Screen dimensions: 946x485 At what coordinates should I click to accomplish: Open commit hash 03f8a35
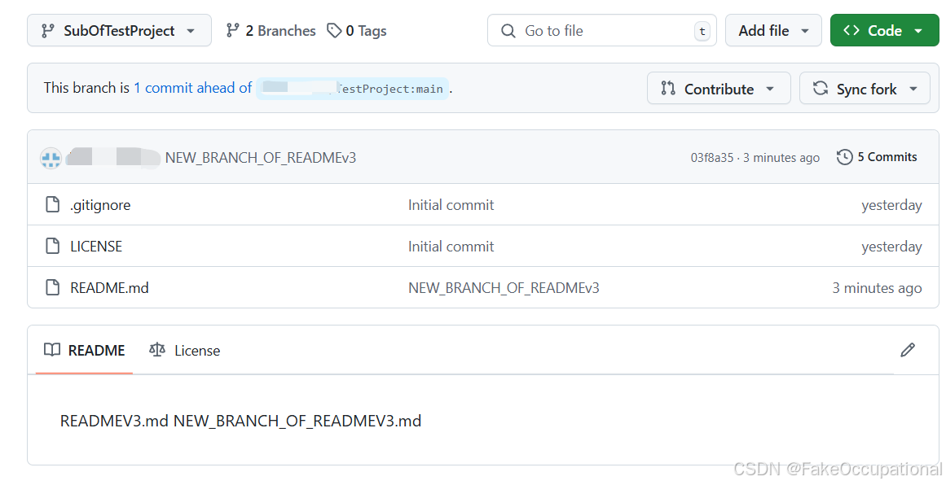point(712,158)
